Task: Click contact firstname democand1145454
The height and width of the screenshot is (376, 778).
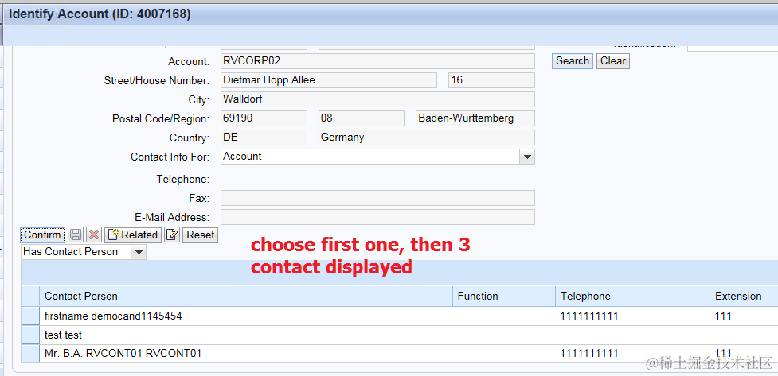Action: pos(113,316)
